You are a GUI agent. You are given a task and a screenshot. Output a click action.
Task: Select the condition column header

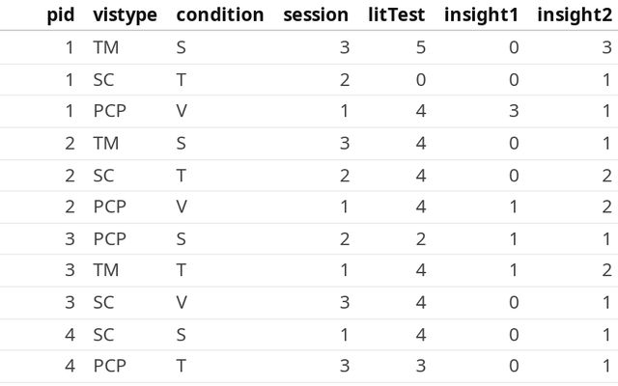[219, 14]
